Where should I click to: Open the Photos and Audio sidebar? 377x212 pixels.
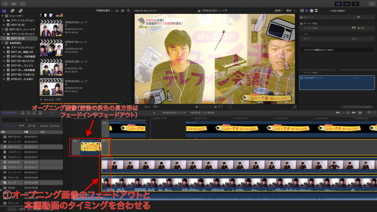(13, 11)
